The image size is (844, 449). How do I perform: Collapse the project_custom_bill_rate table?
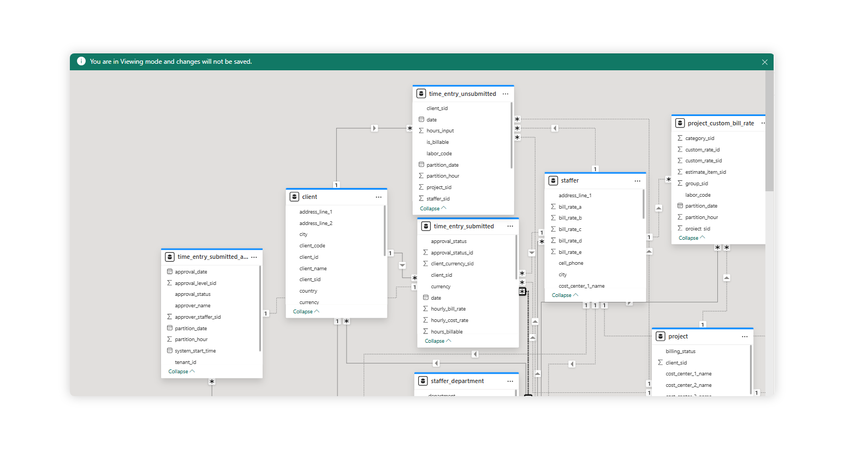click(x=692, y=238)
